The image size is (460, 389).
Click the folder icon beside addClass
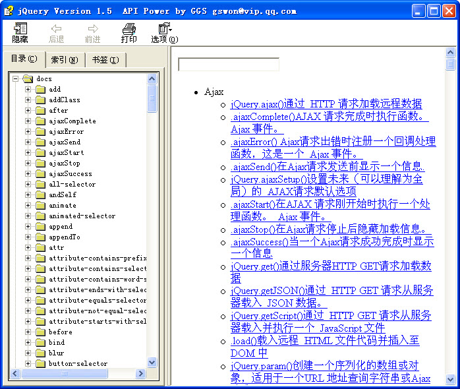40,100
